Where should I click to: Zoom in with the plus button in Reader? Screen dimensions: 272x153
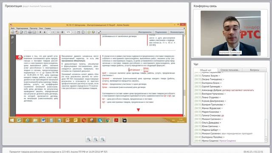click(x=62, y=32)
